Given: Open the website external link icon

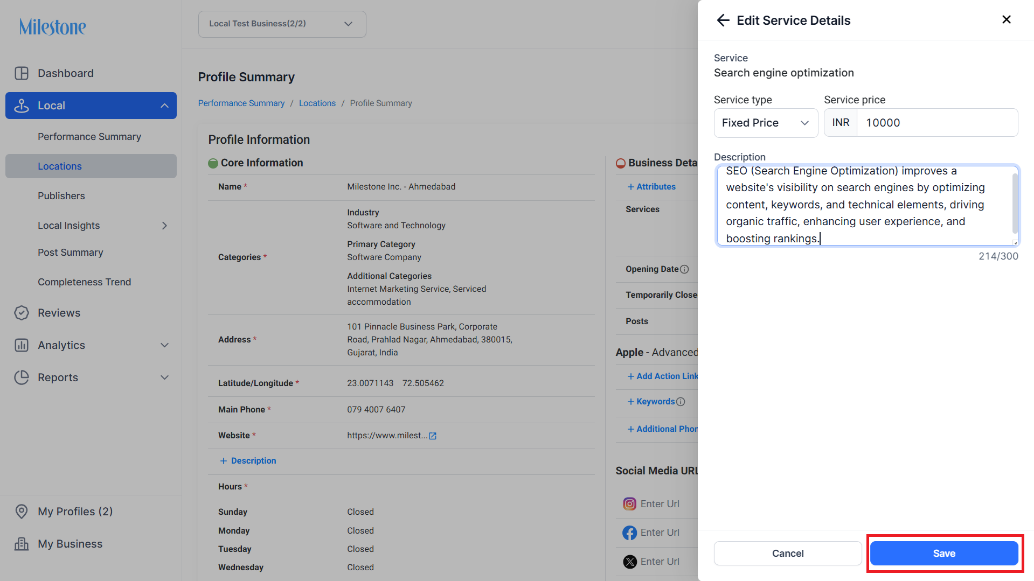Looking at the screenshot, I should [x=433, y=436].
